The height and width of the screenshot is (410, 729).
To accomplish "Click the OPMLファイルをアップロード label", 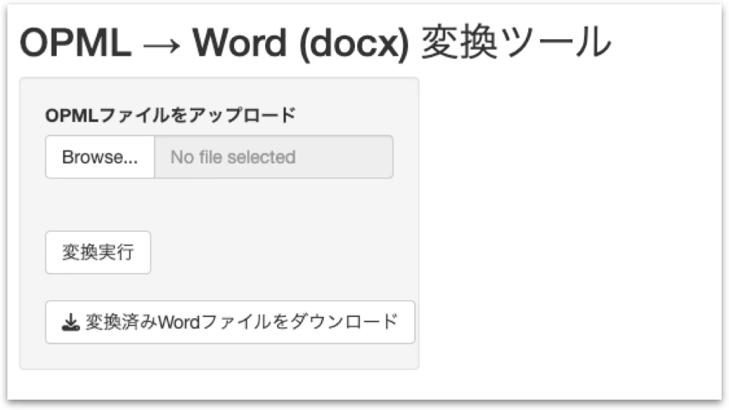I will point(170,115).
